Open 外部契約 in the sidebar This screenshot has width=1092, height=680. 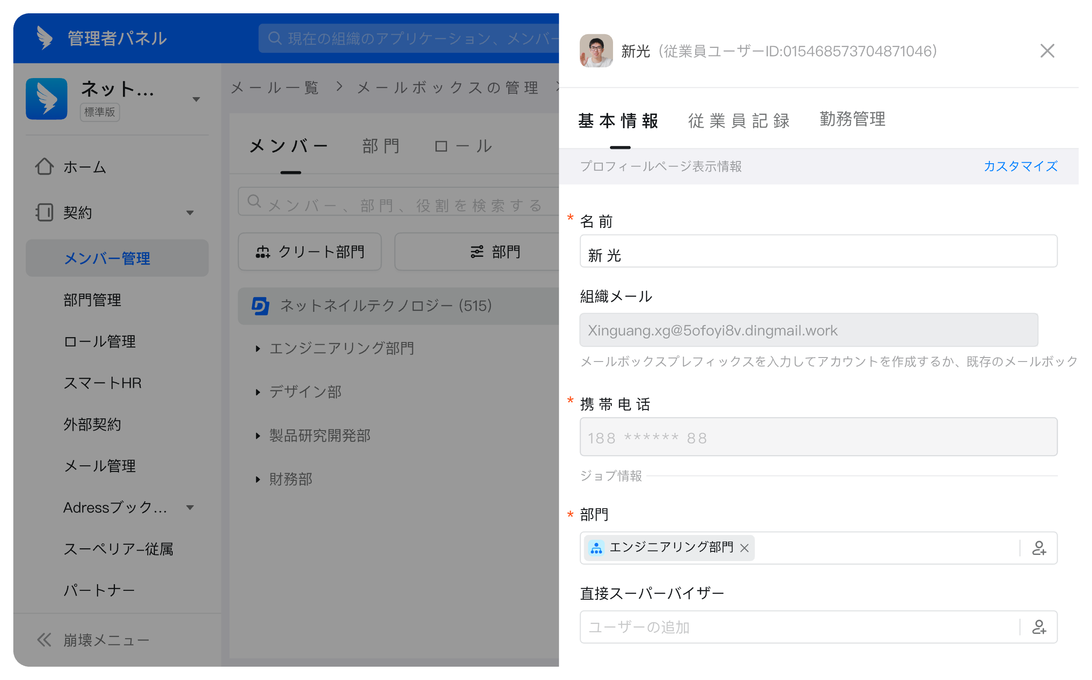pyautogui.click(x=92, y=425)
